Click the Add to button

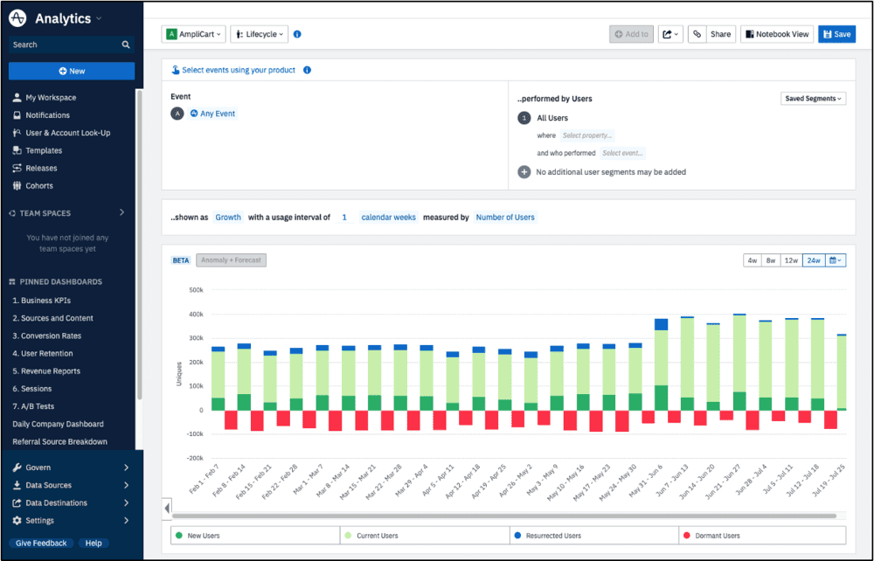click(x=632, y=34)
